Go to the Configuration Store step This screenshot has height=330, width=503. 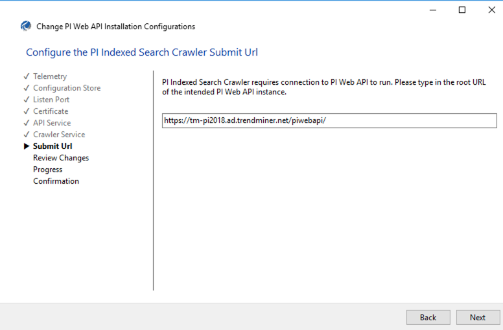point(67,88)
